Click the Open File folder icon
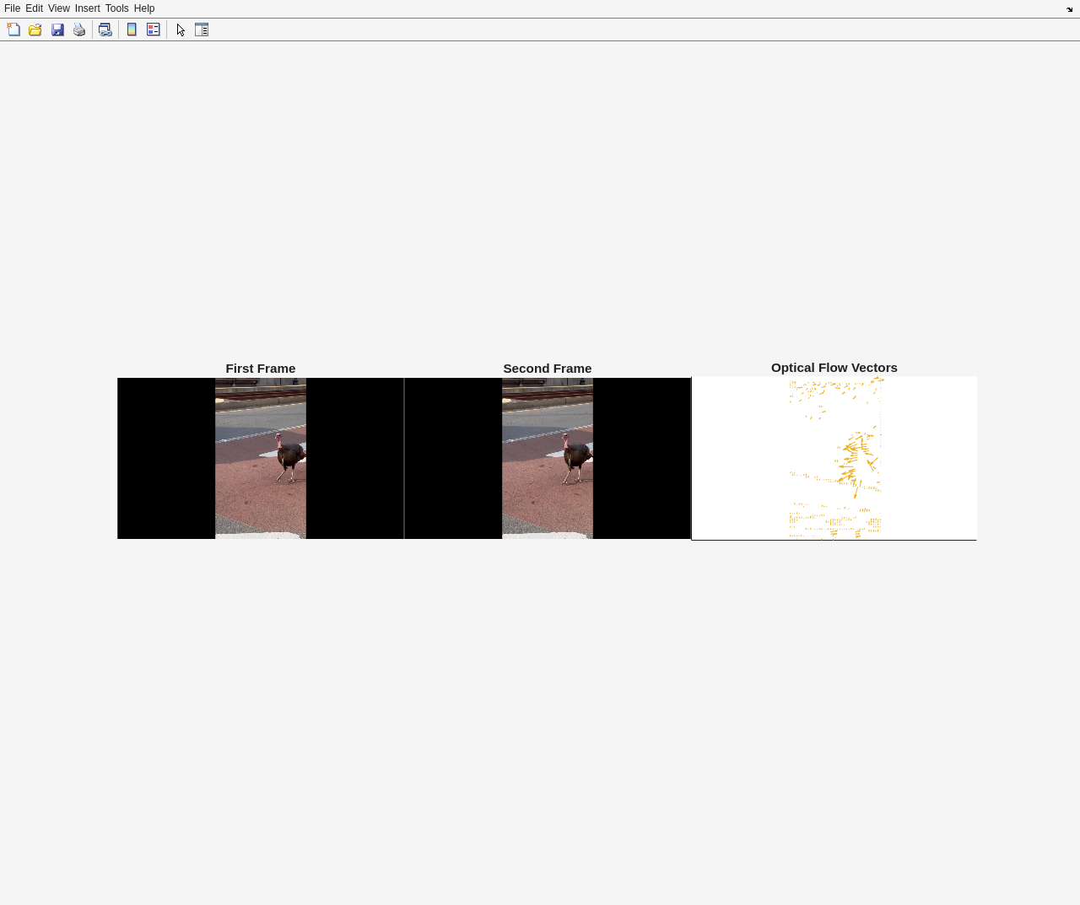This screenshot has width=1080, height=905. pos(35,30)
